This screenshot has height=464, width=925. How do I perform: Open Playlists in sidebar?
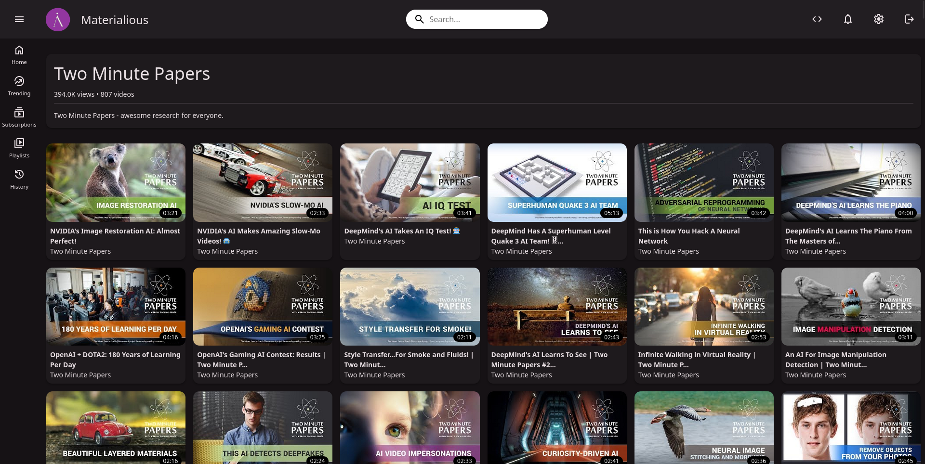tap(19, 148)
